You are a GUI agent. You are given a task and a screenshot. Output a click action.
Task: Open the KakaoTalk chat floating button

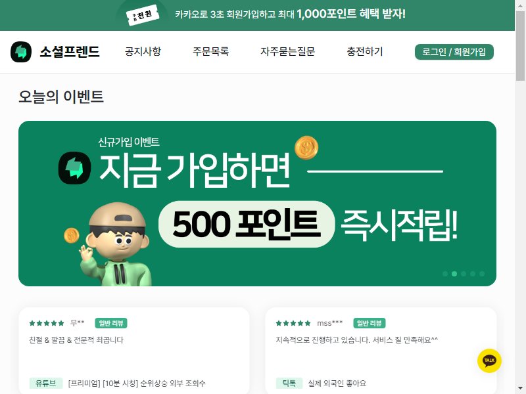coord(489,361)
